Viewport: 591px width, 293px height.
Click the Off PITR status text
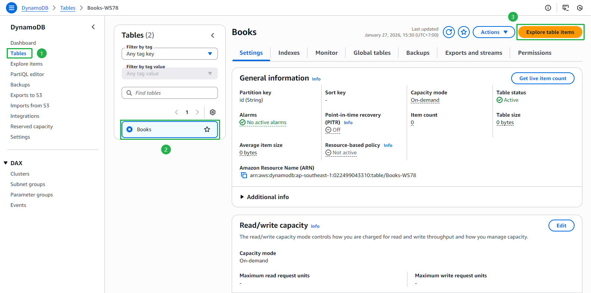337,130
